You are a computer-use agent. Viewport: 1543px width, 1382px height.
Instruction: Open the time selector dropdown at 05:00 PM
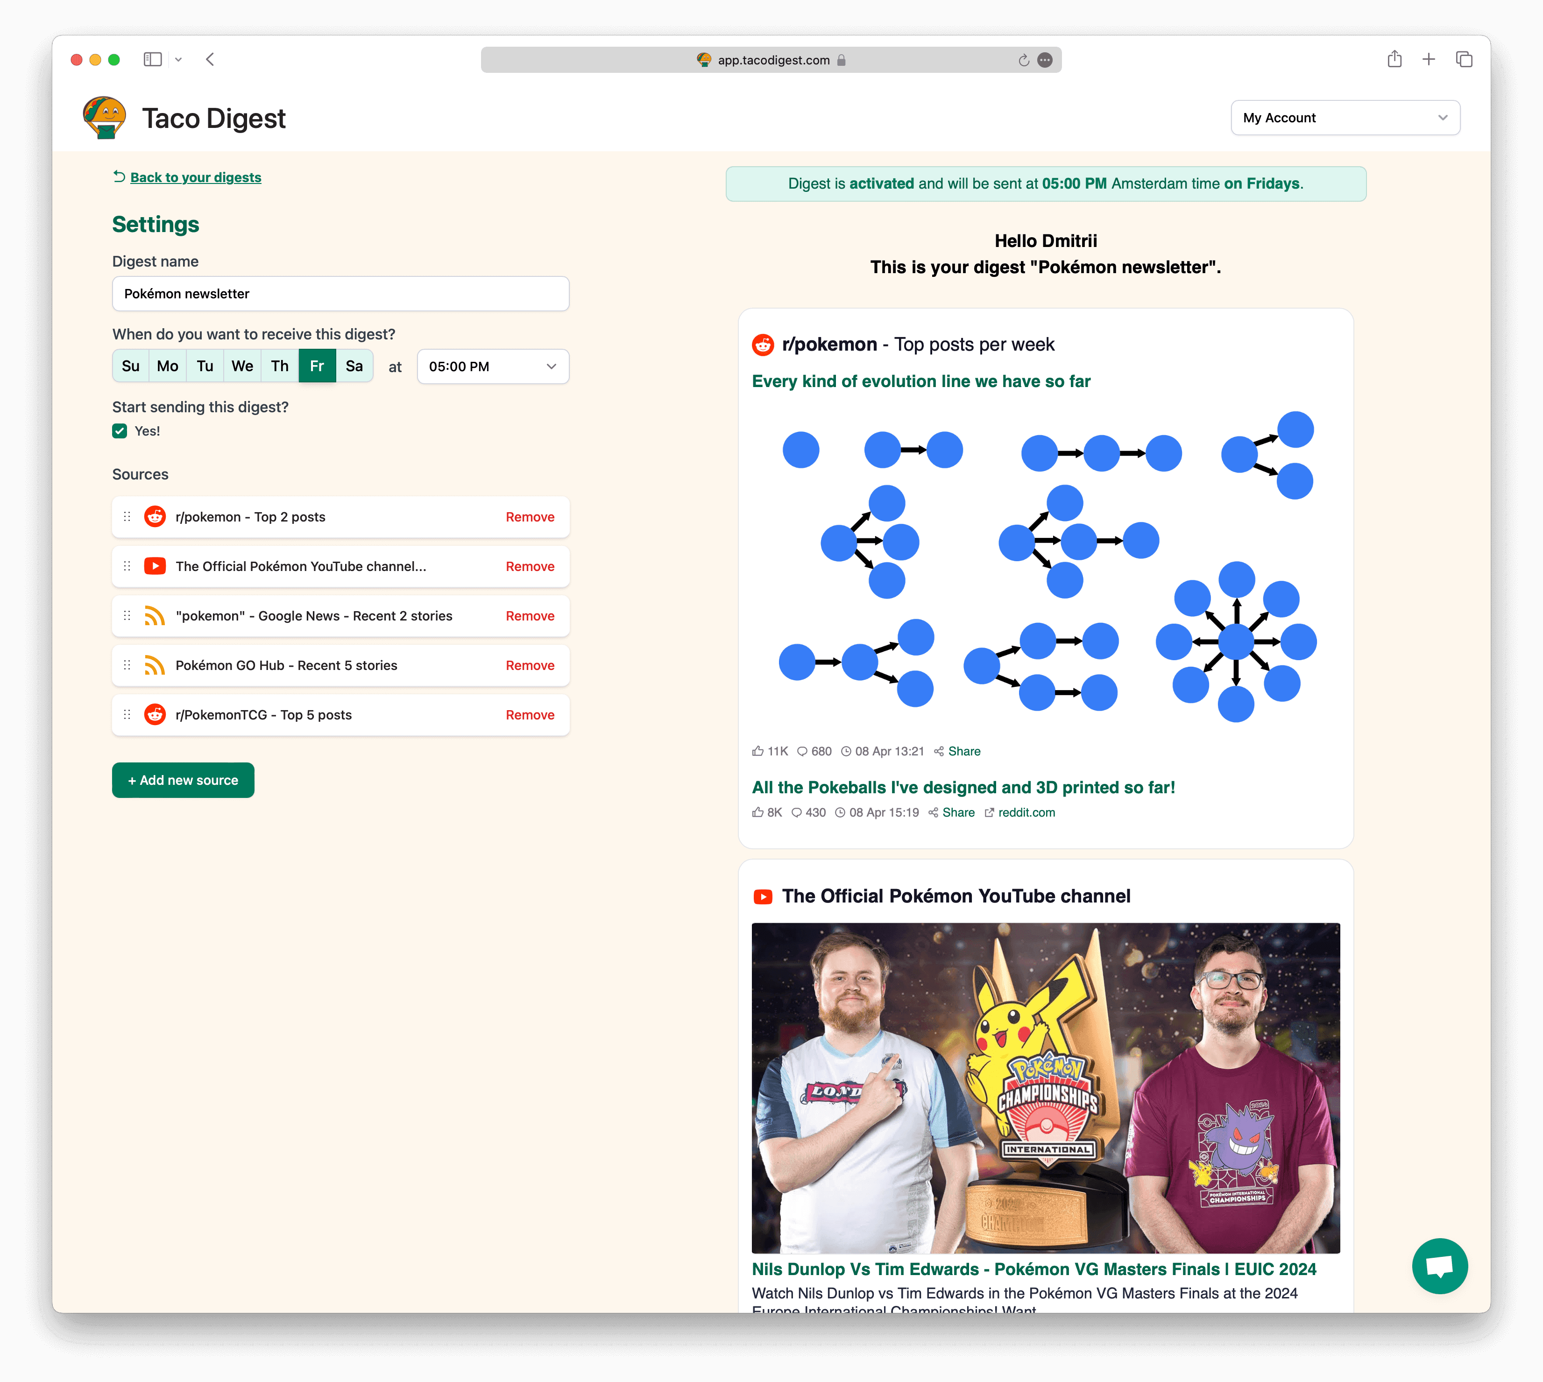(488, 366)
